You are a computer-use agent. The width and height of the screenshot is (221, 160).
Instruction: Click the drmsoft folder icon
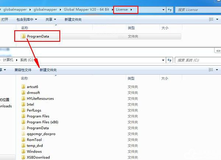tap(23, 93)
